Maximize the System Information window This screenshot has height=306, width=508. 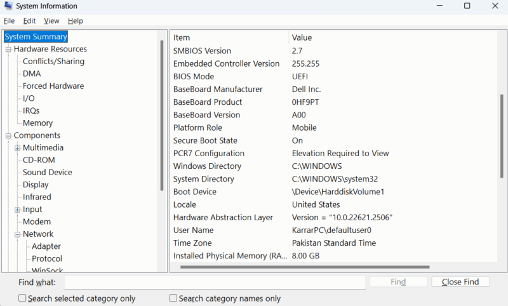click(x=467, y=6)
